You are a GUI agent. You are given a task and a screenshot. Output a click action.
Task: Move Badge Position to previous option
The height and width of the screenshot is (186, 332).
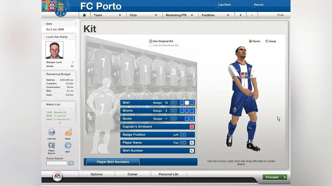[181, 135]
